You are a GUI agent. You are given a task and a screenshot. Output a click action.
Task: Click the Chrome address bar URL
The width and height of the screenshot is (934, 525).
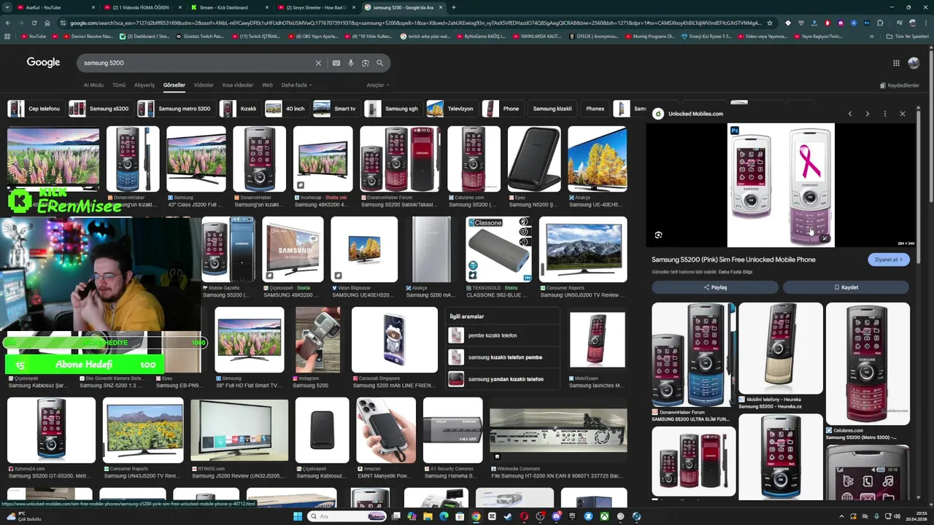416,23
